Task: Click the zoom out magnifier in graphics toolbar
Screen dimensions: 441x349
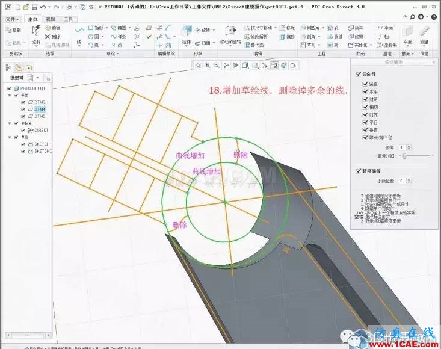Action: point(217,66)
